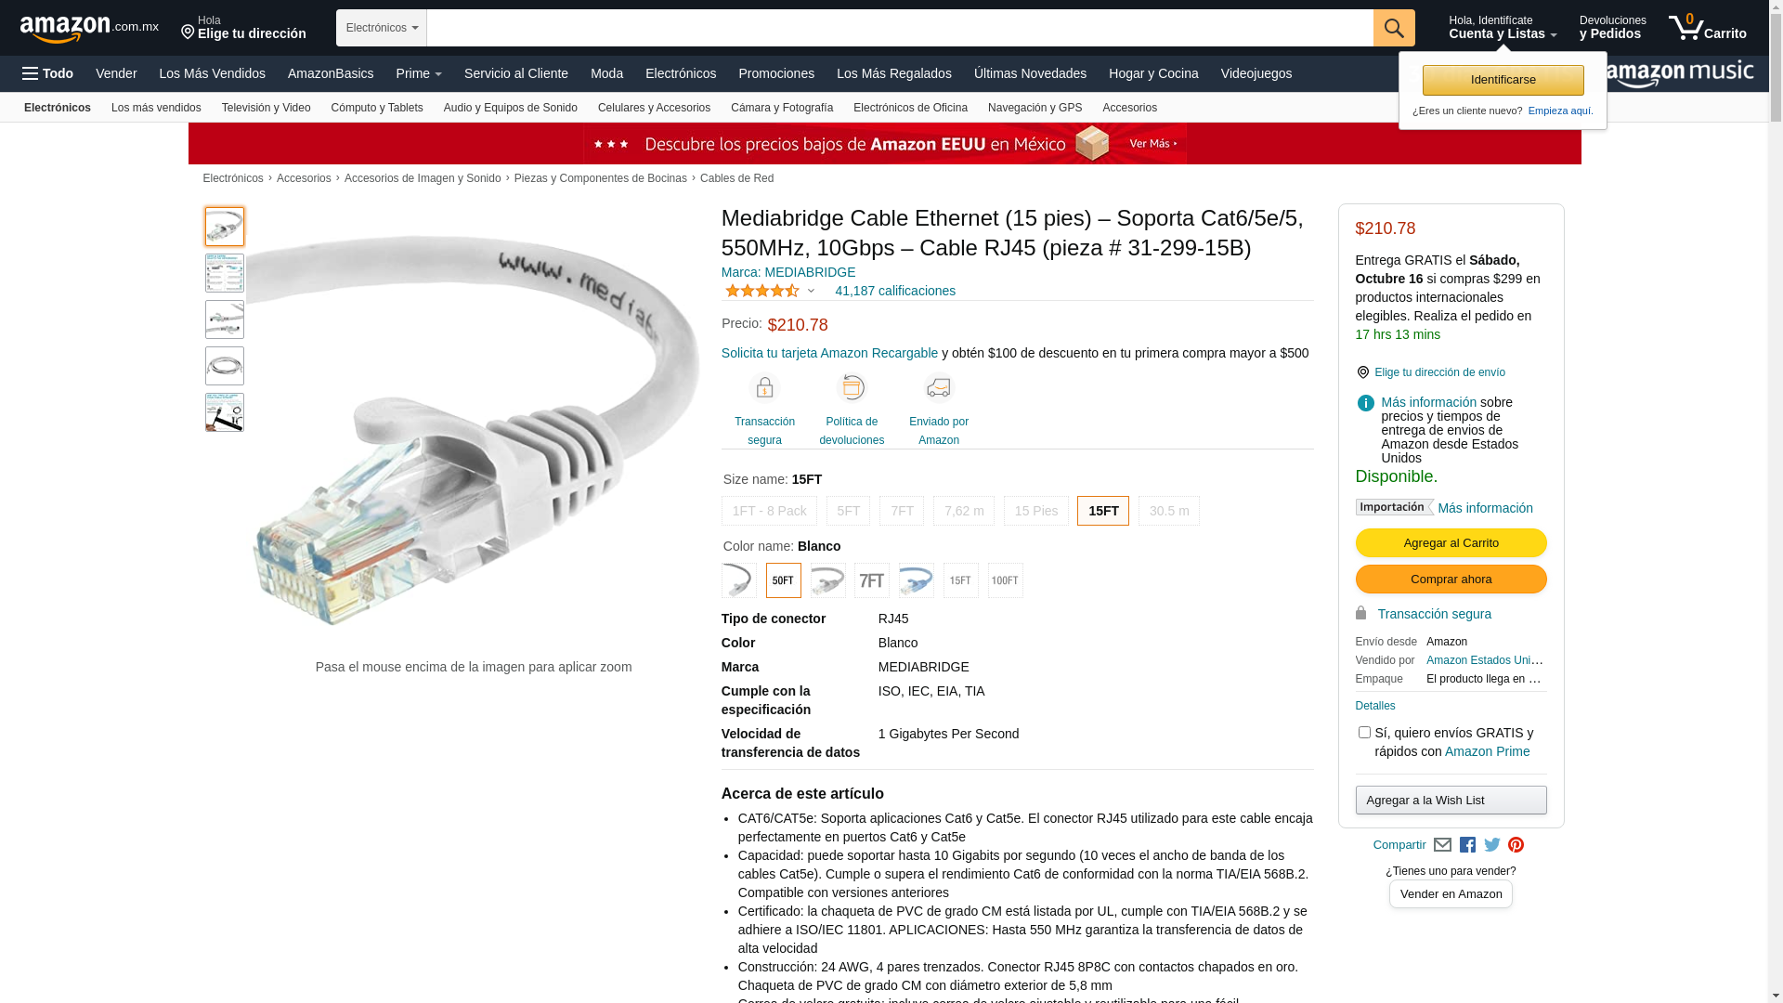Go to Amazon.com.mx home logo
This screenshot has width=1783, height=1003.
89,28
